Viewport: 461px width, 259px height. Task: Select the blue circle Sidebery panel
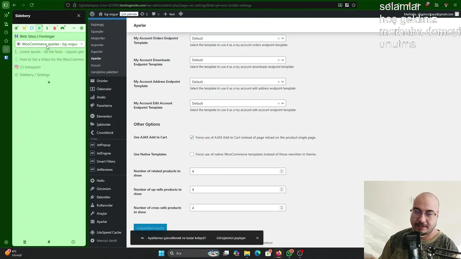tap(32, 28)
